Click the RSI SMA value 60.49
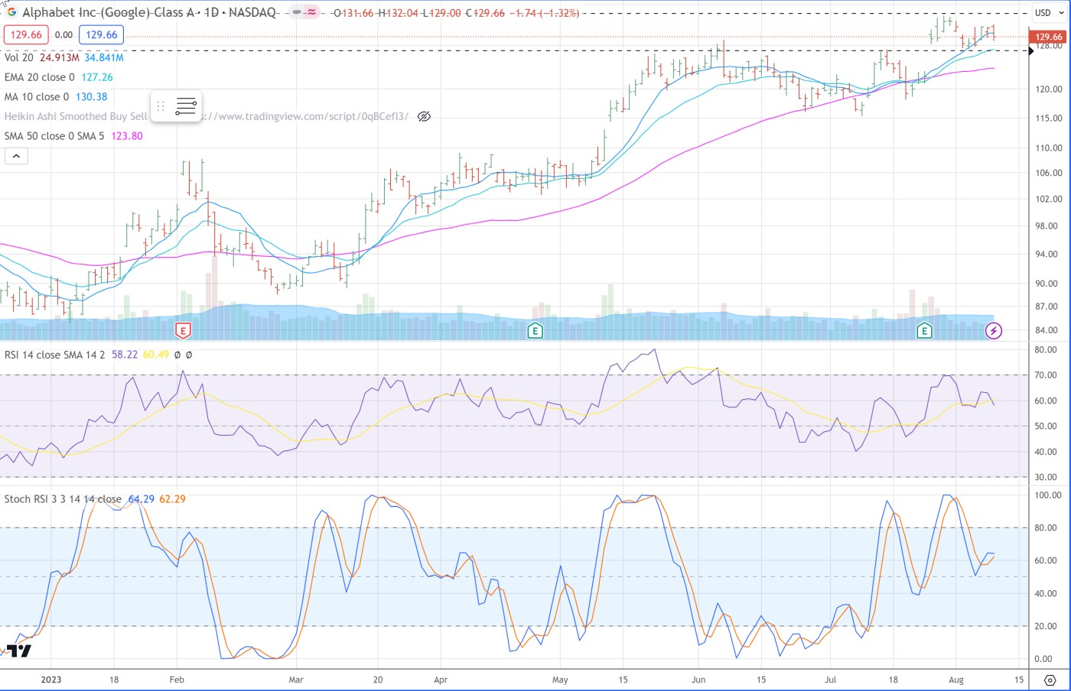The height and width of the screenshot is (691, 1071). (x=156, y=355)
